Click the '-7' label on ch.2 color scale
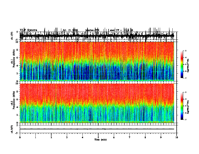The image size is (199, 154). [185, 120]
